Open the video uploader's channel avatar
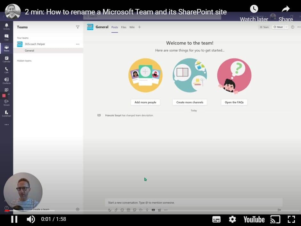This screenshot has width=301, height=226. 13,11
